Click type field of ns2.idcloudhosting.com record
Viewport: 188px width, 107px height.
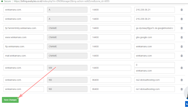click(67, 80)
